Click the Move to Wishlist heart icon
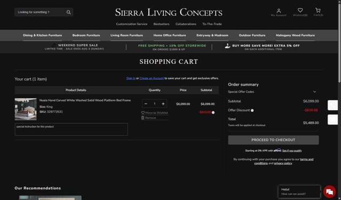This screenshot has height=200, width=341. tap(143, 113)
